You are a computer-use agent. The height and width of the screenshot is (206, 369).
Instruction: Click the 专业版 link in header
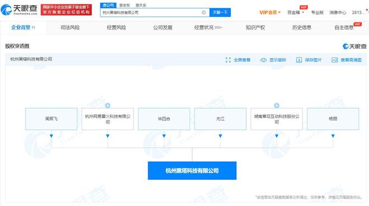coord(317,12)
